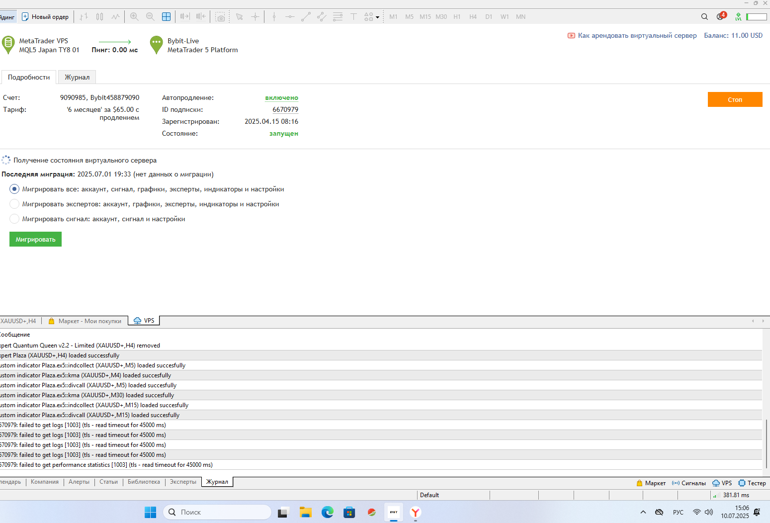770x523 pixels.
Task: Open the Эксперты toolbox tab
Action: click(x=183, y=482)
